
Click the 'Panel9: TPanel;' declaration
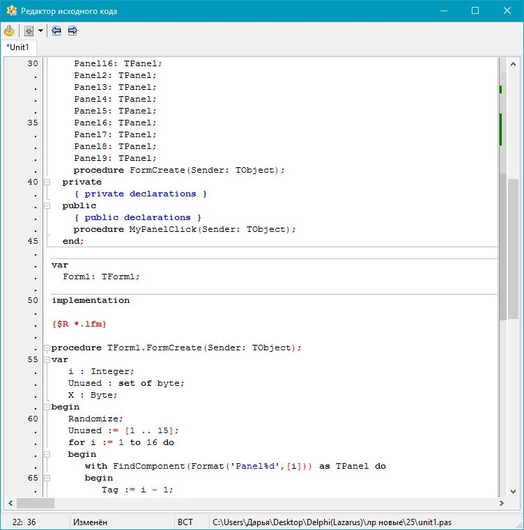pos(116,158)
